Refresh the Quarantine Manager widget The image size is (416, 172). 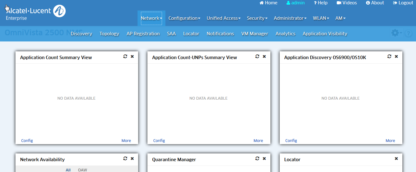click(x=257, y=158)
